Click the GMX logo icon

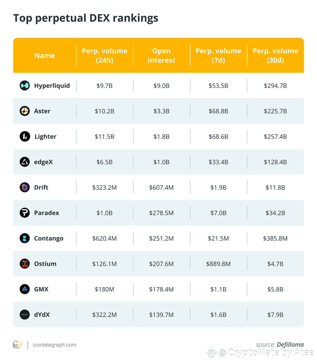(x=24, y=289)
